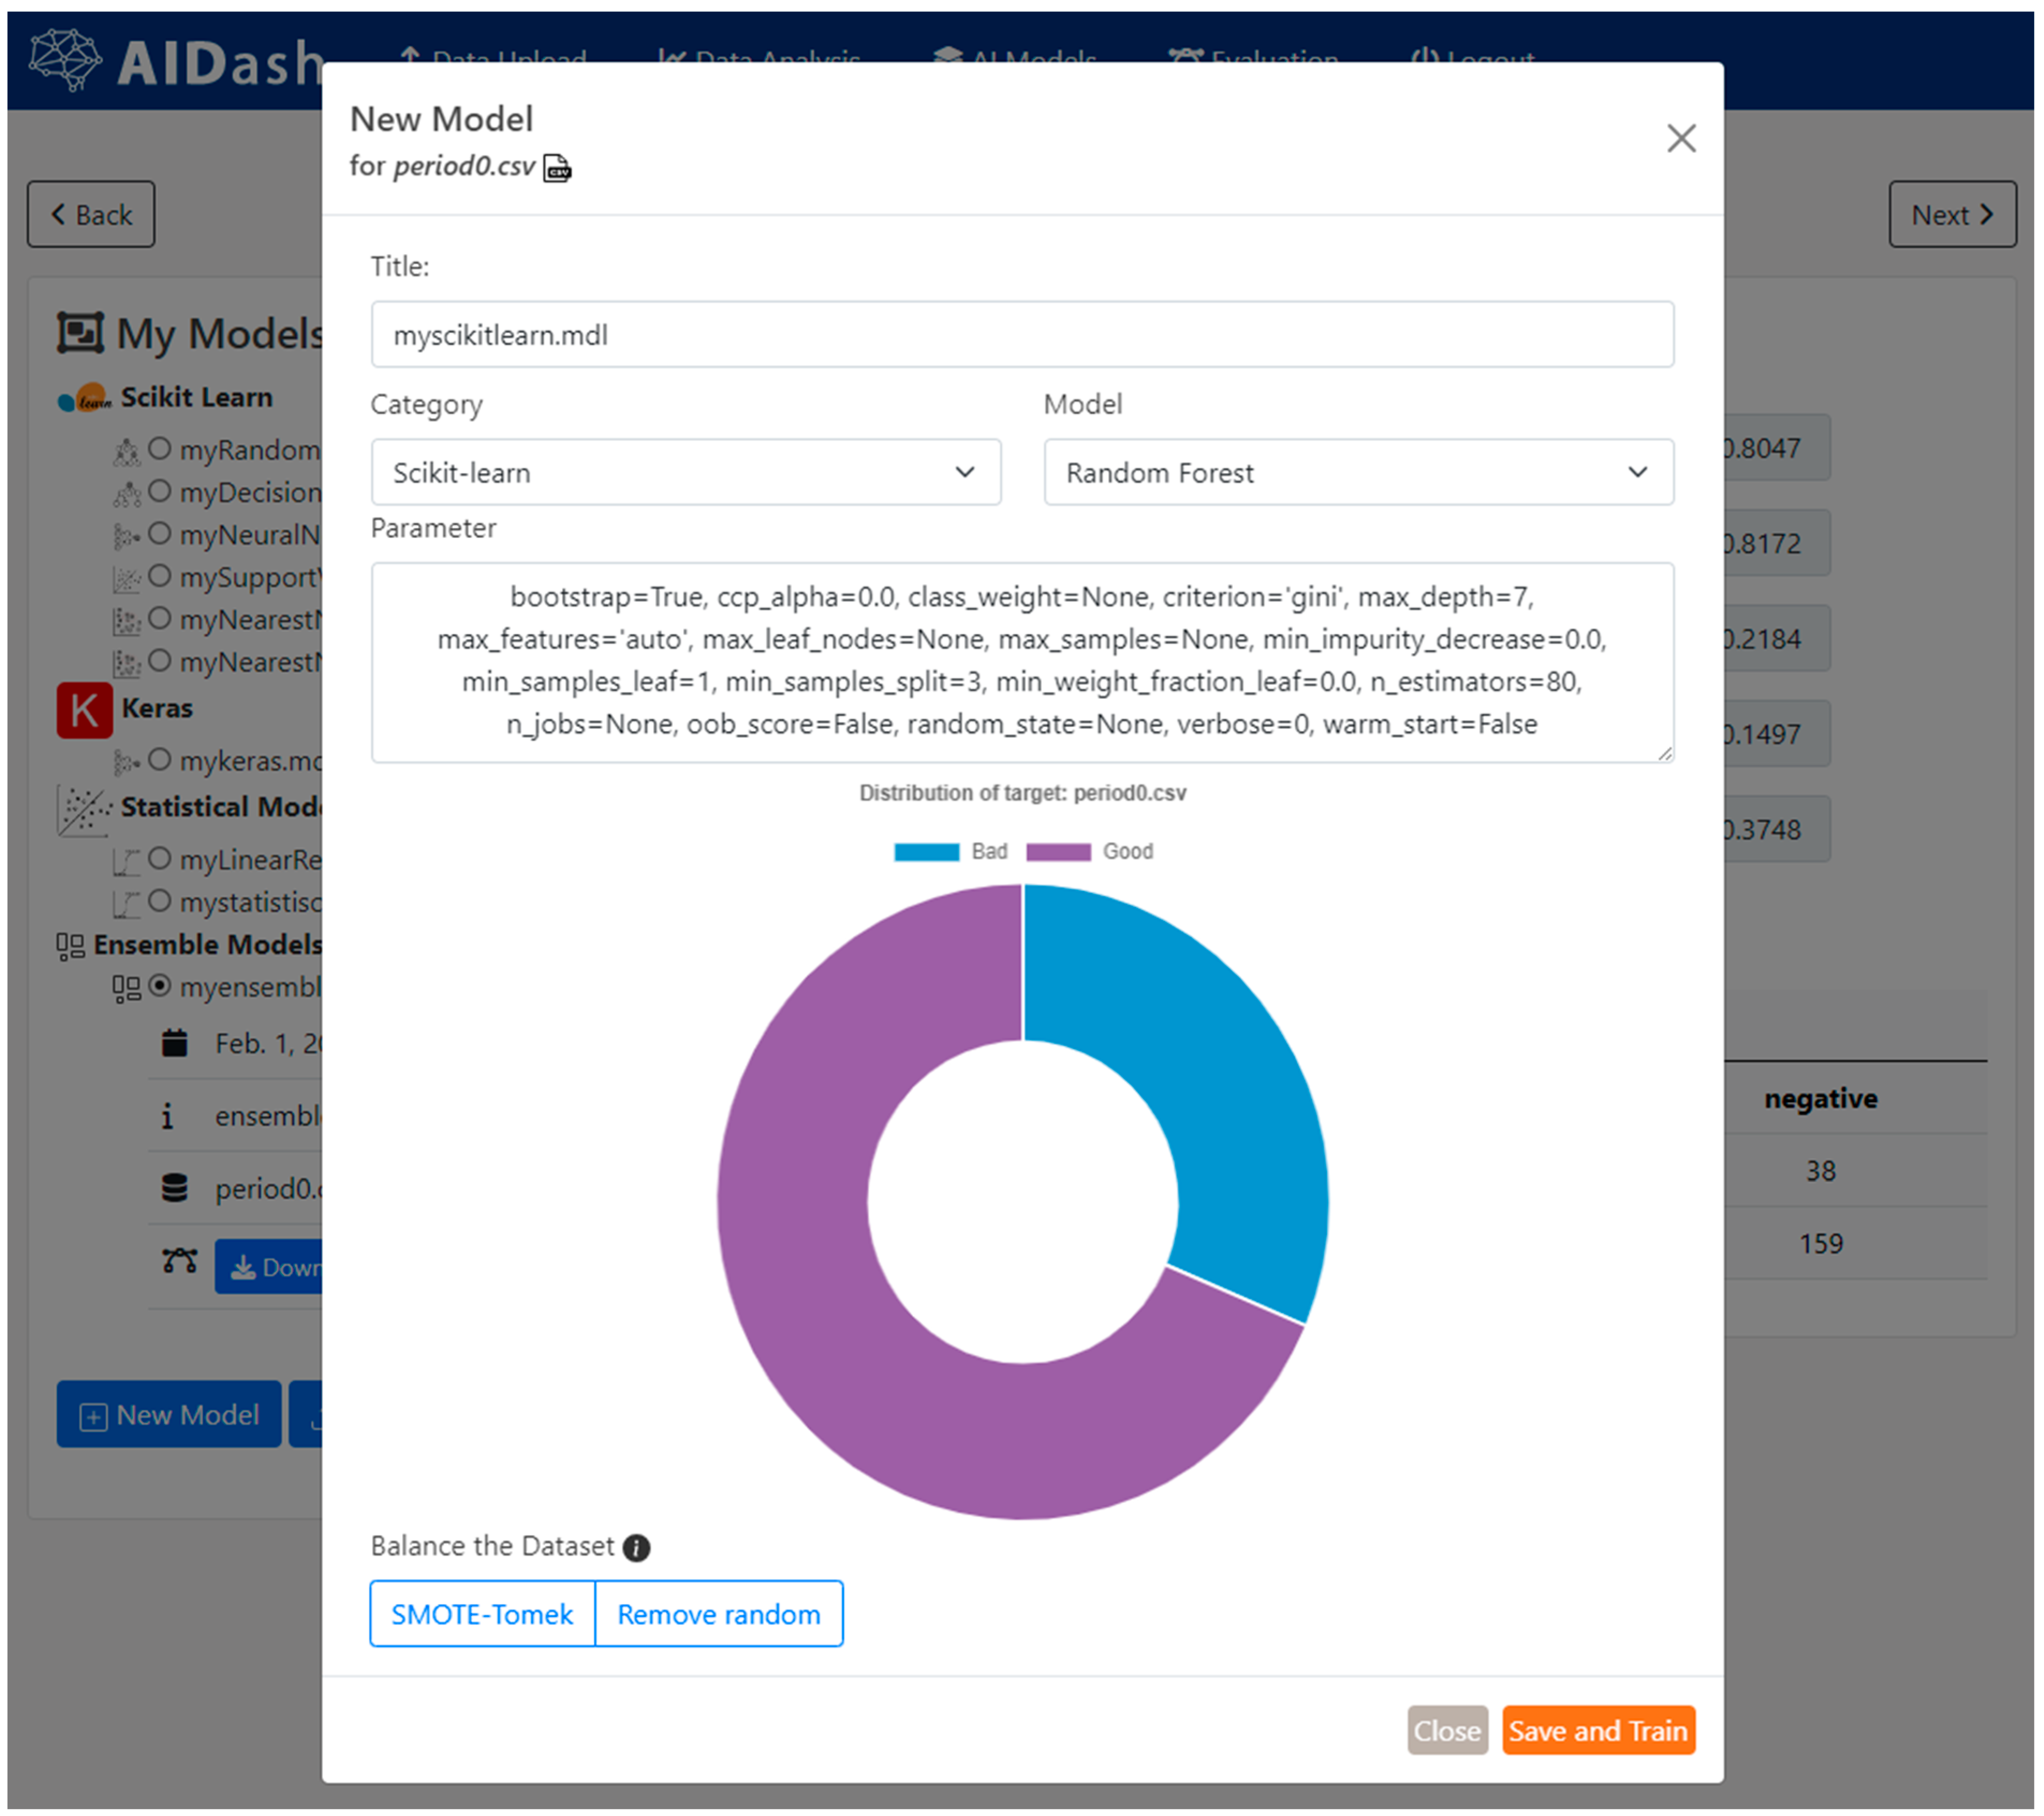This screenshot has width=2044, height=1816.
Task: Open the Category Scikit-learn dropdown
Action: [x=685, y=472]
